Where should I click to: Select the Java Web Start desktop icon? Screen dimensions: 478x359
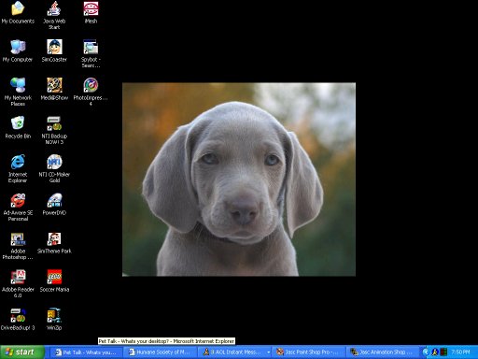tap(54, 15)
